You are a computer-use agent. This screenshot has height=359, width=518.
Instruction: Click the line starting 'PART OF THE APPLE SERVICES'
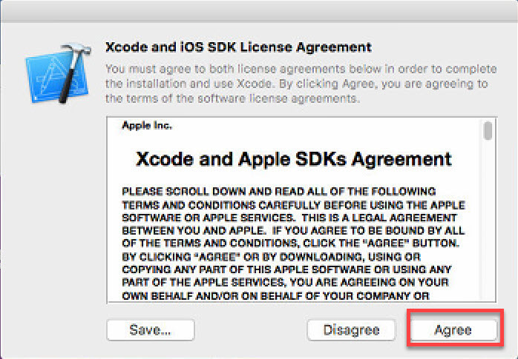pos(285,282)
